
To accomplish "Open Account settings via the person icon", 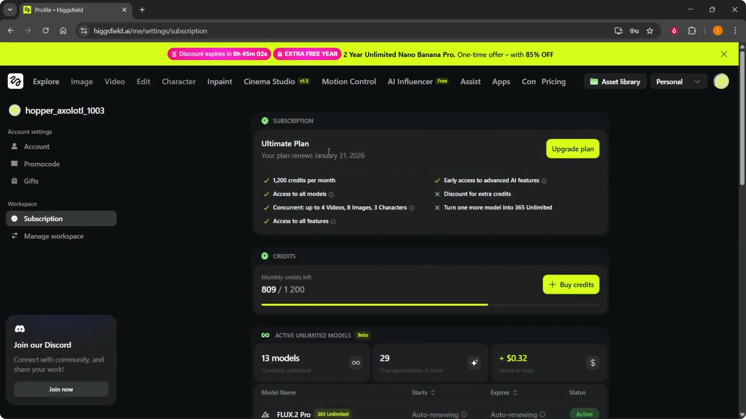I will coord(14,147).
